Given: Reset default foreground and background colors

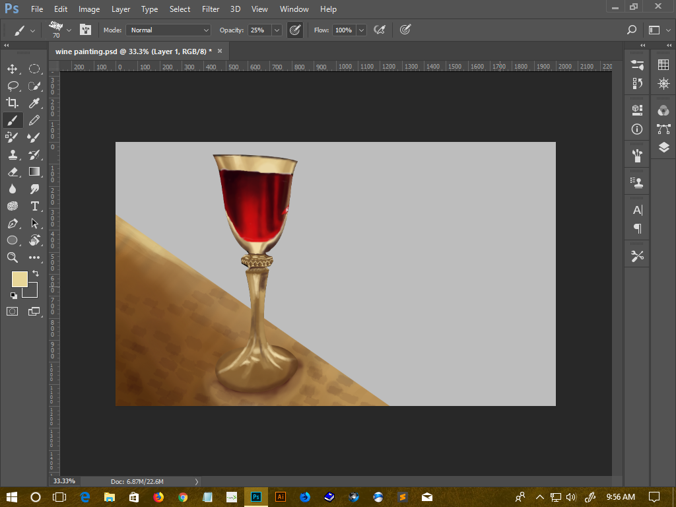Looking at the screenshot, I should click(x=14, y=295).
